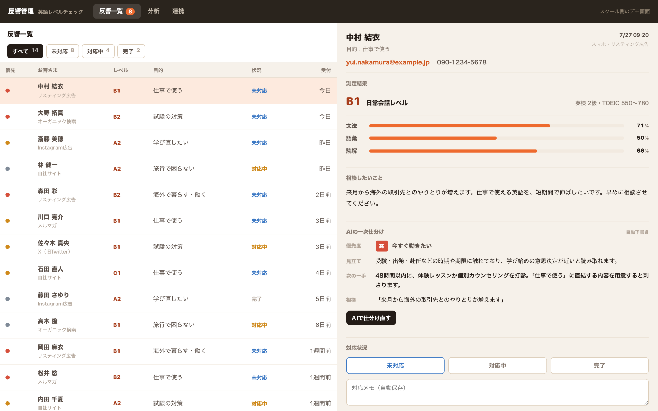Viewport: 658px width, 411px height.
Task: Open the 連携 tab
Action: pyautogui.click(x=178, y=11)
